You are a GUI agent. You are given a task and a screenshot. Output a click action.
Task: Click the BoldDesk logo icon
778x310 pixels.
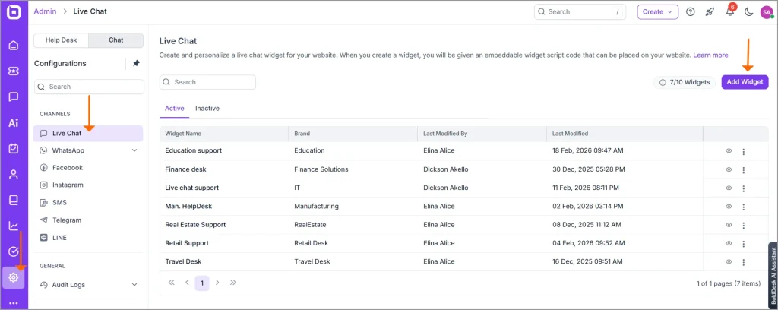point(14,11)
